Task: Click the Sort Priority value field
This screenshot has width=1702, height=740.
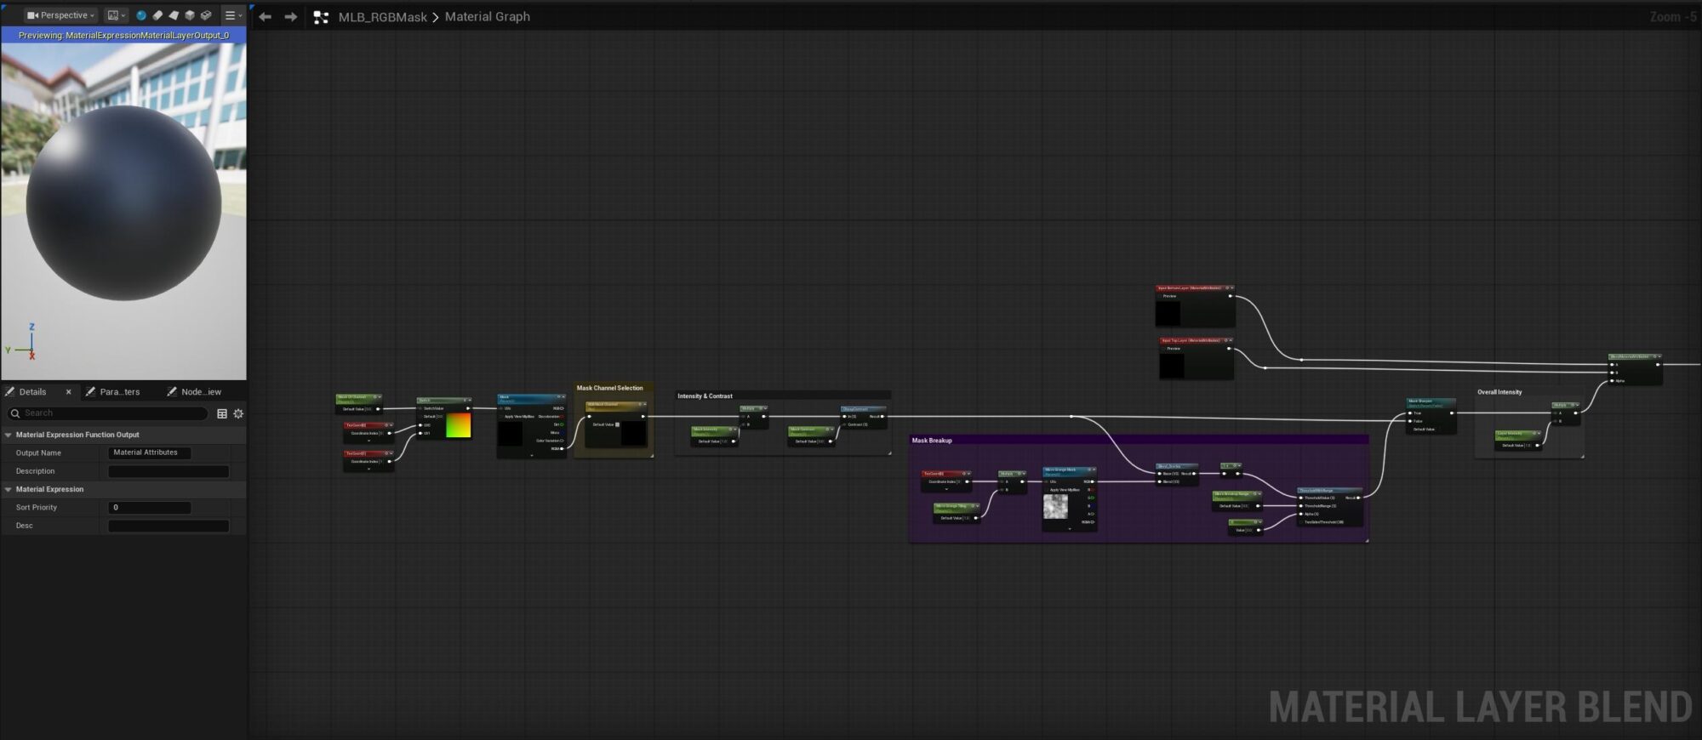Action: click(150, 508)
